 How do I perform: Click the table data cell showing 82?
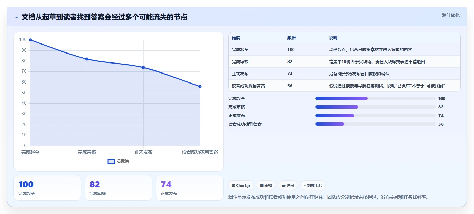tap(290, 62)
